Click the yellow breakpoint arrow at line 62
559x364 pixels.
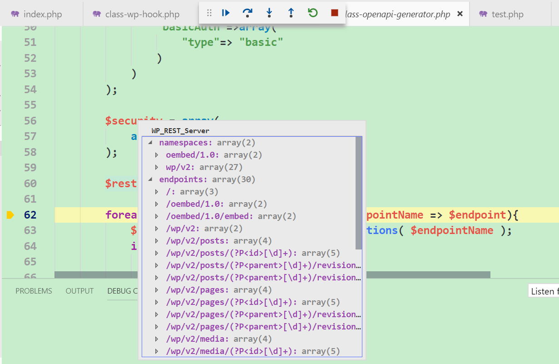[x=10, y=215]
